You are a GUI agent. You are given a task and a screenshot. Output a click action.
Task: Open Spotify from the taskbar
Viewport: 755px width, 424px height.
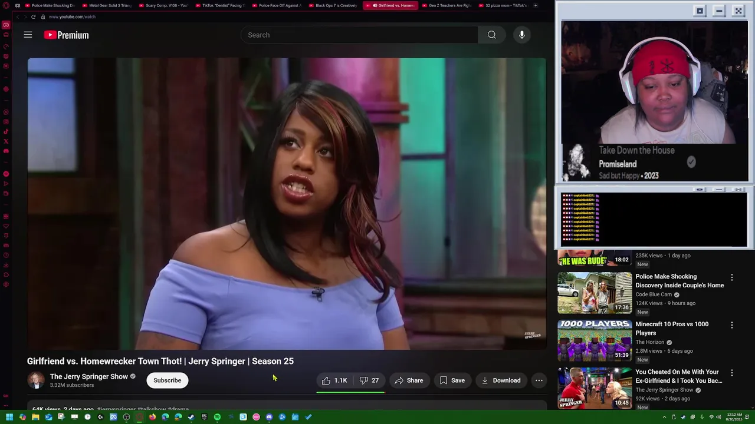(x=217, y=417)
